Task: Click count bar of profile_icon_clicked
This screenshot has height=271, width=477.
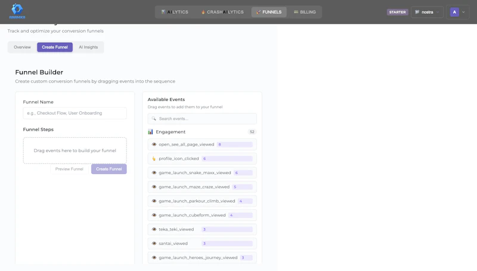Action: click(x=227, y=159)
